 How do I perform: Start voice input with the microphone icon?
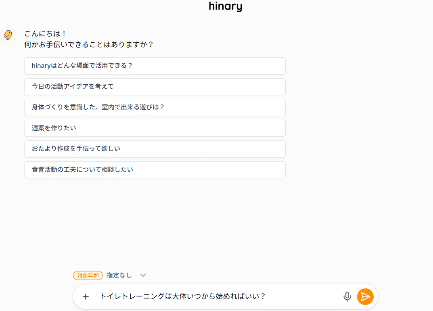pos(347,297)
